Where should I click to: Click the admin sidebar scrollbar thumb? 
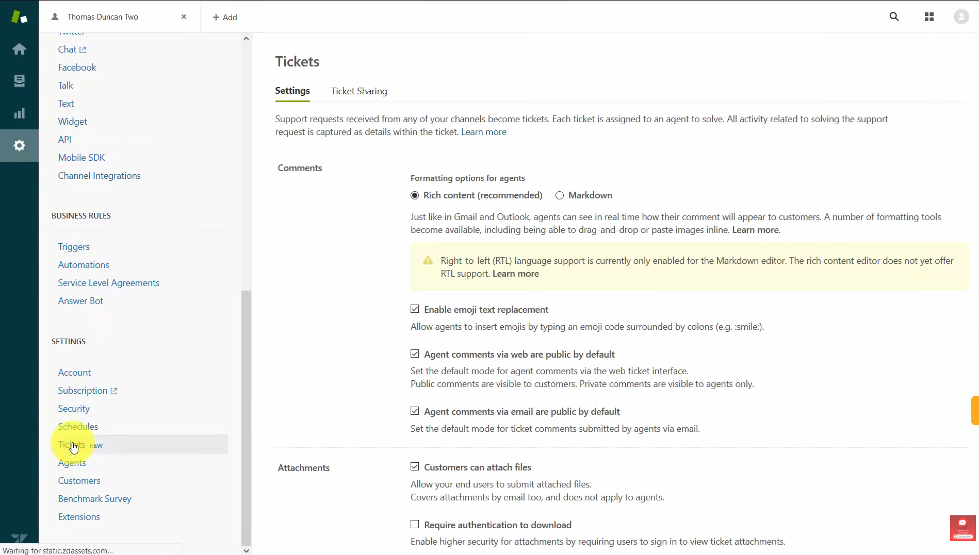[246, 417]
